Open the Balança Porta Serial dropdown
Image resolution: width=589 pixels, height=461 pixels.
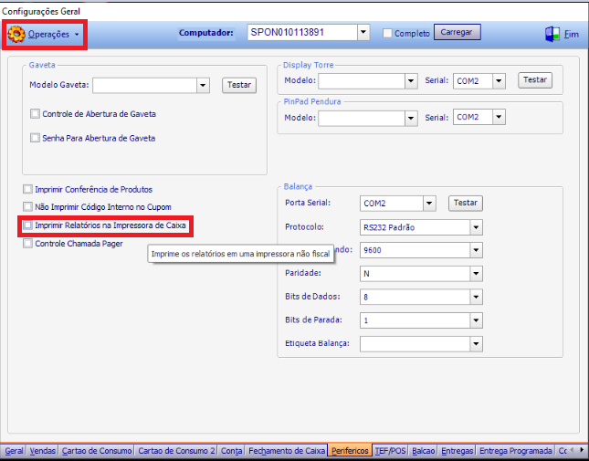click(429, 204)
